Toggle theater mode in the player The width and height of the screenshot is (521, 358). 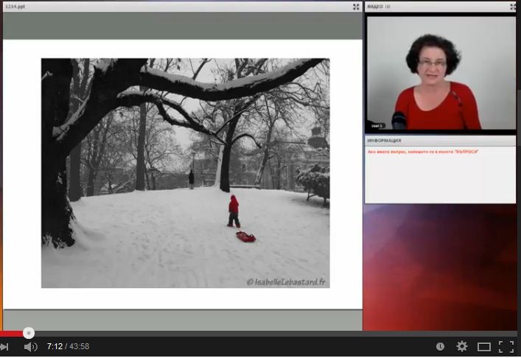click(483, 347)
